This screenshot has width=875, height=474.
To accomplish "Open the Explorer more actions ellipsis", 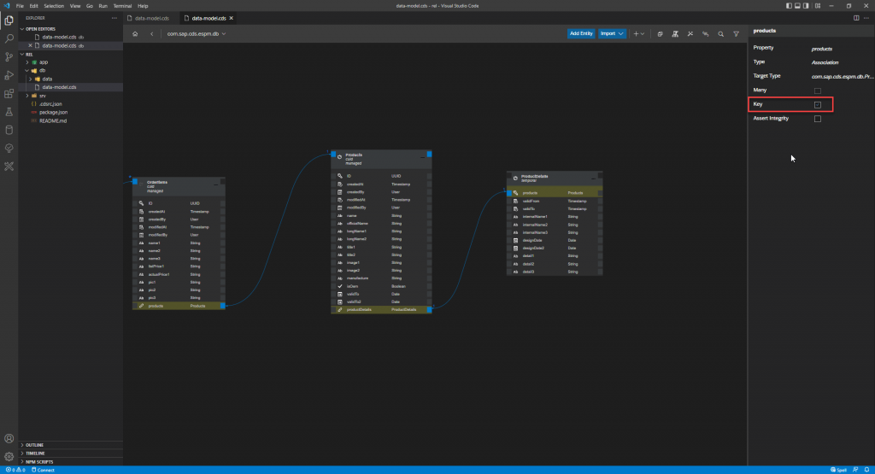I will [x=115, y=18].
